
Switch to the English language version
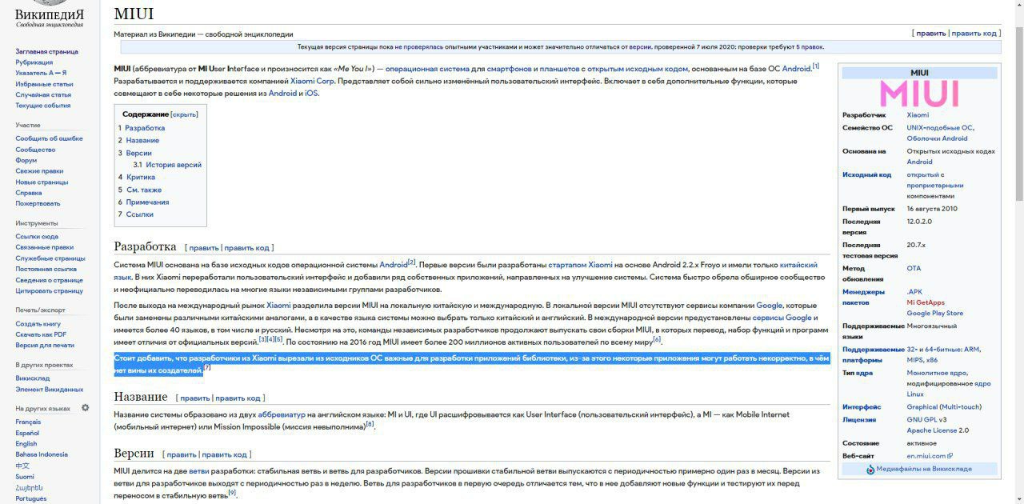pos(26,444)
